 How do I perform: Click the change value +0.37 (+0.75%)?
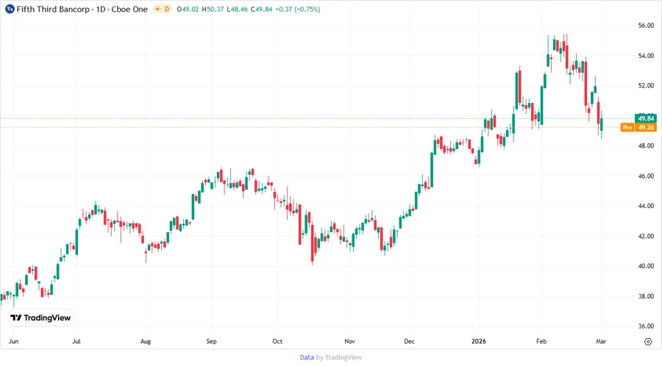(298, 10)
